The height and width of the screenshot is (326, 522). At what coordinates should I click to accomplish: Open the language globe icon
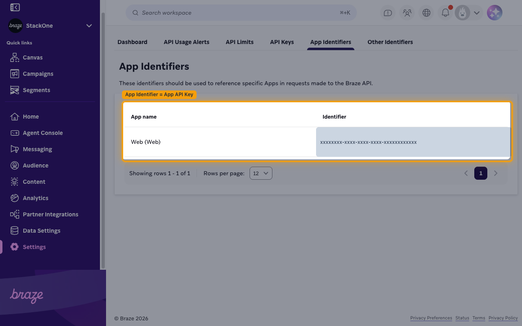(426, 13)
